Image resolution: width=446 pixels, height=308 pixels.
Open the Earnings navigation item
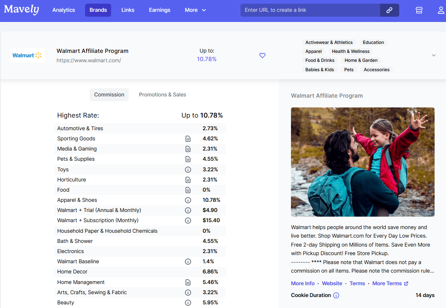(160, 10)
